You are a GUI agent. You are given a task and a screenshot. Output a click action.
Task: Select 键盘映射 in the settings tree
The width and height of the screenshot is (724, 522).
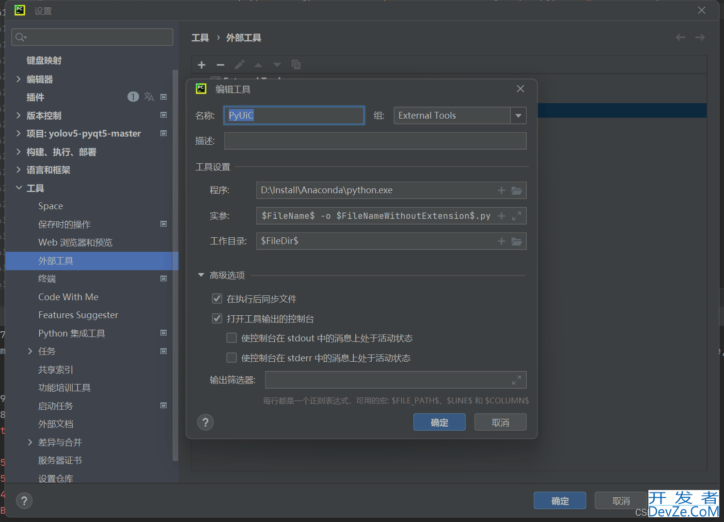pyautogui.click(x=44, y=61)
